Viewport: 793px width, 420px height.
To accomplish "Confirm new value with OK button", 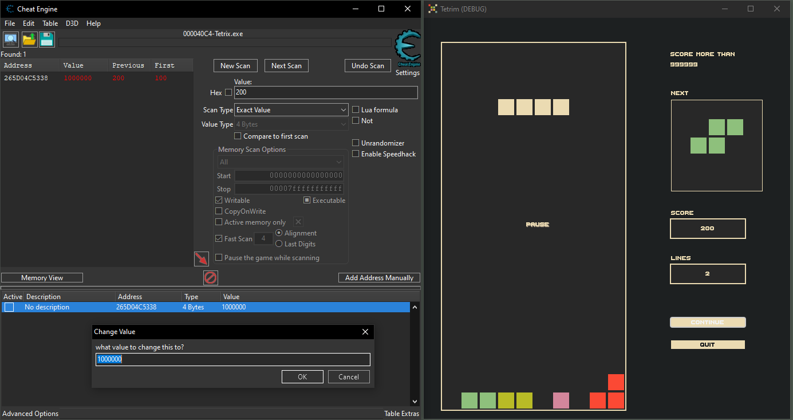I will pos(302,376).
